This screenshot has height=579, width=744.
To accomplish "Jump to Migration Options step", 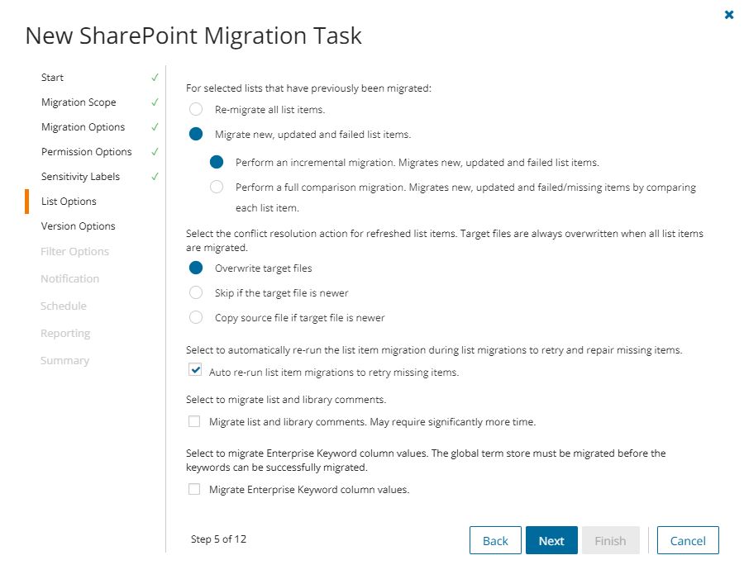I will pyautogui.click(x=83, y=127).
